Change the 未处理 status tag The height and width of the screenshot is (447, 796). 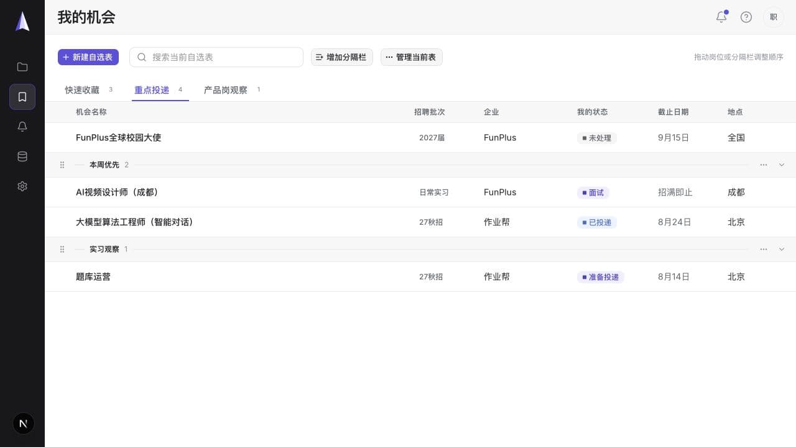coord(597,138)
